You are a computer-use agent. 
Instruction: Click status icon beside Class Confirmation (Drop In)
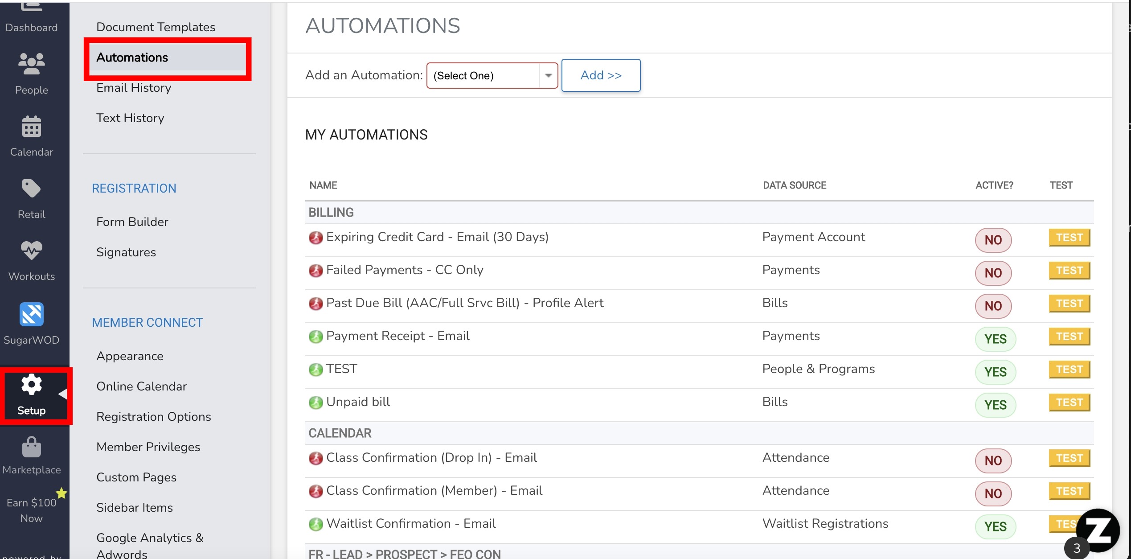coord(316,458)
